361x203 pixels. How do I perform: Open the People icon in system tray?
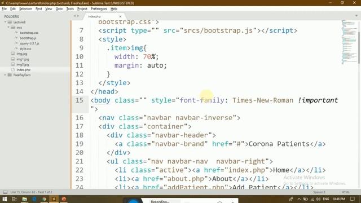pyautogui.click(x=291, y=199)
